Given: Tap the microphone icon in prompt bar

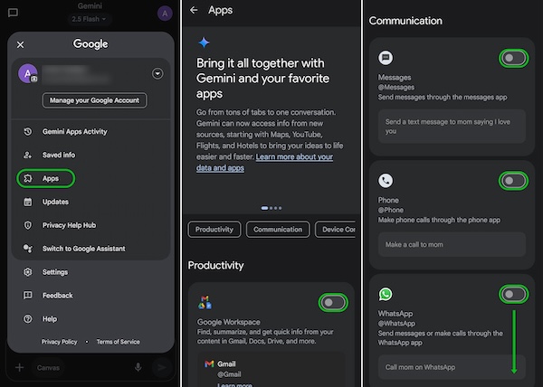Looking at the screenshot, I should (x=138, y=367).
